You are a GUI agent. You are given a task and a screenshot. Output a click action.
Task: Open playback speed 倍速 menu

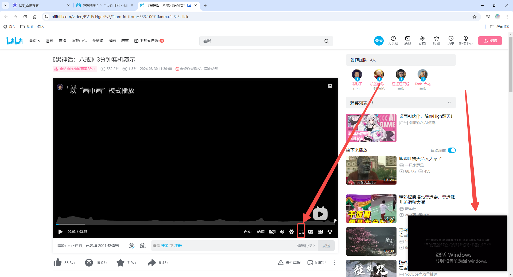coord(261,232)
